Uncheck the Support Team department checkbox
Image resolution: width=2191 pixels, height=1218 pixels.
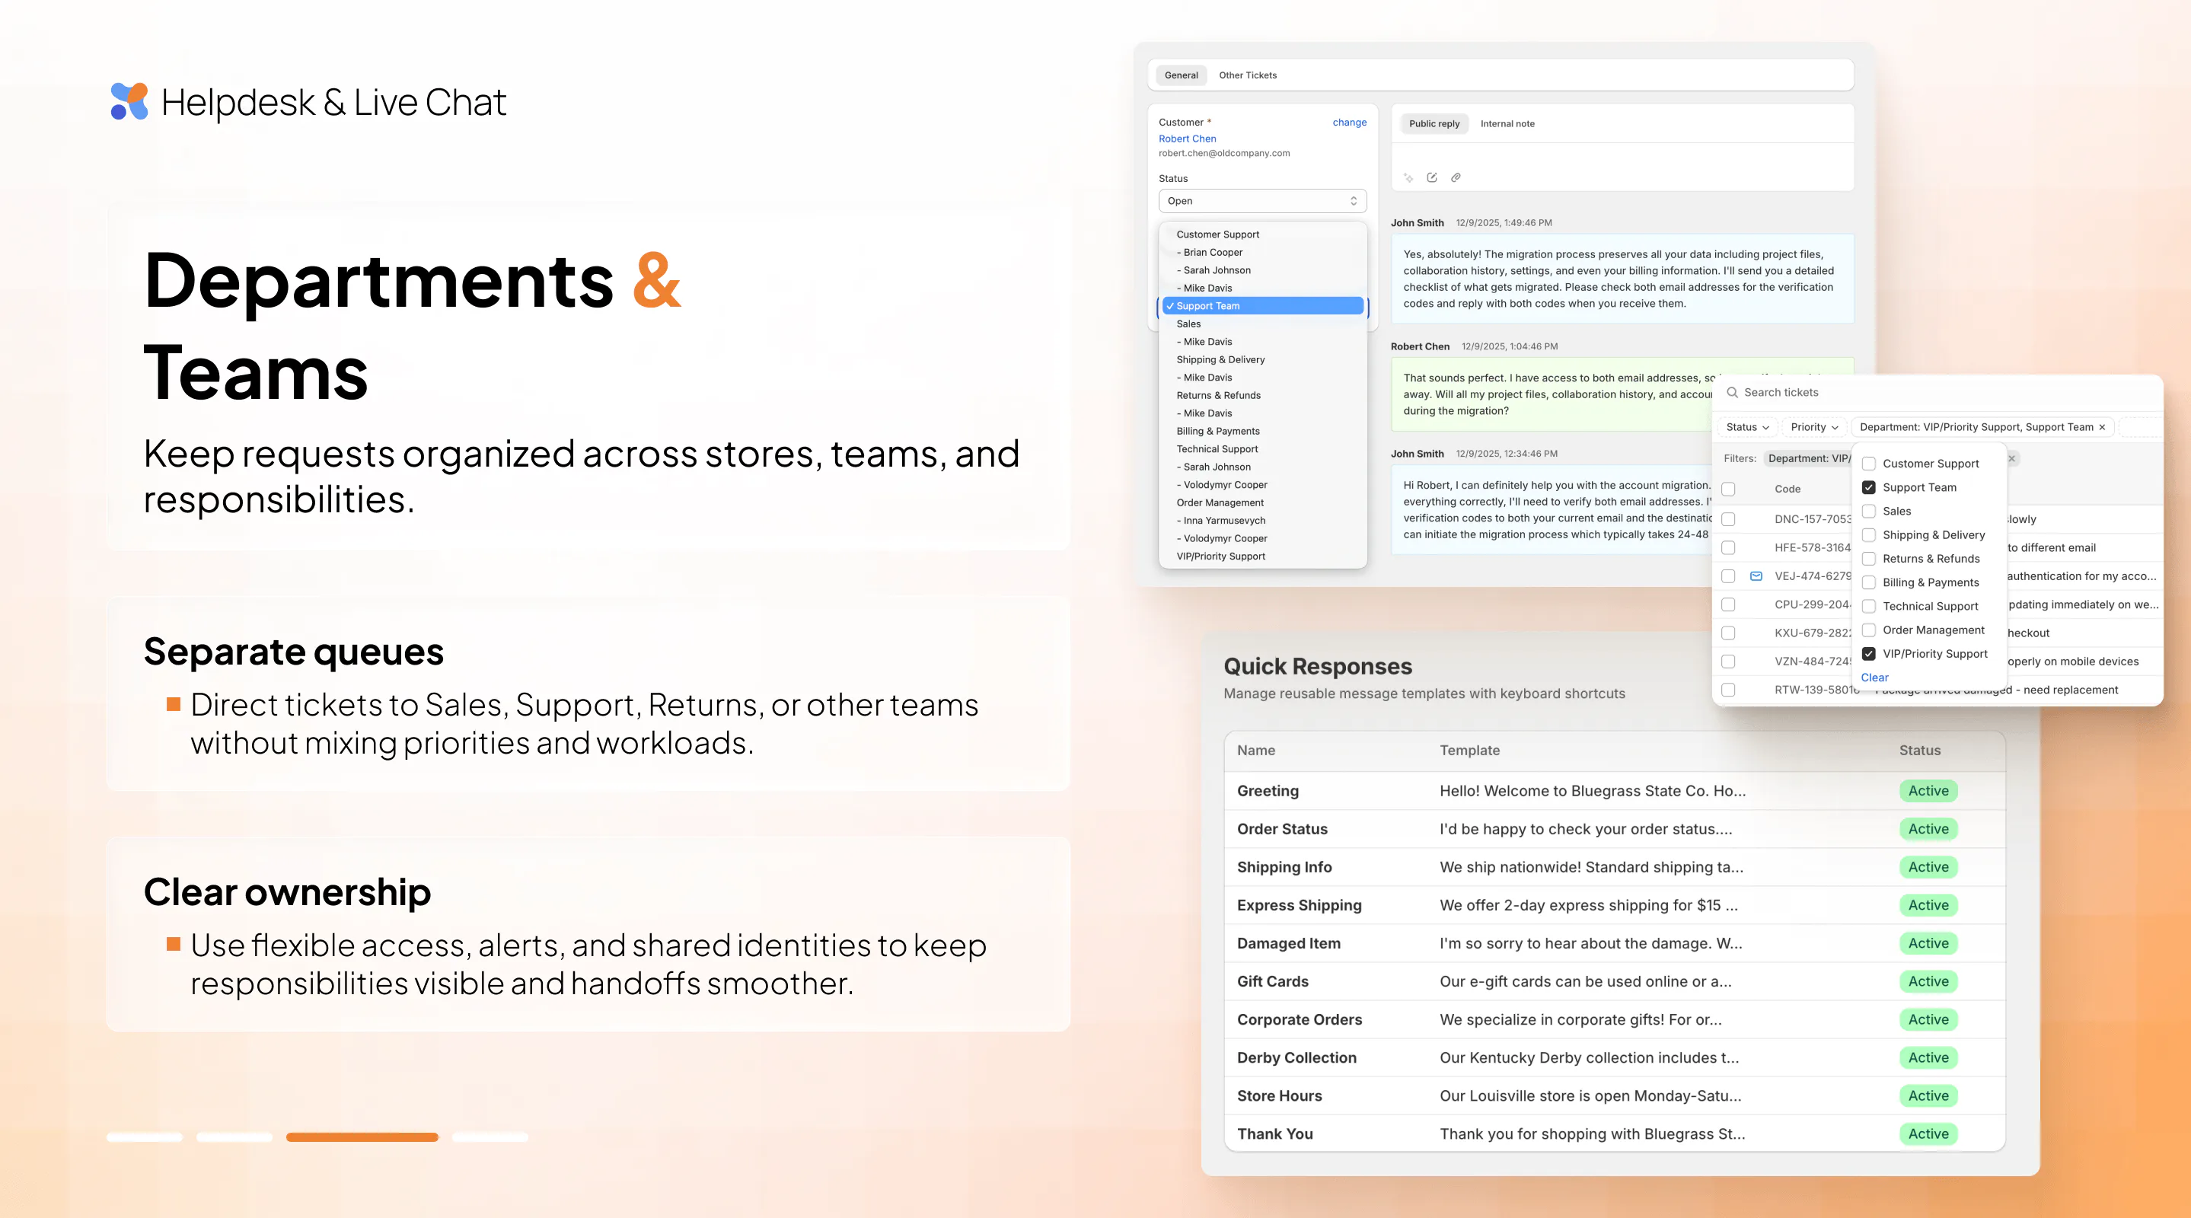pos(1869,487)
